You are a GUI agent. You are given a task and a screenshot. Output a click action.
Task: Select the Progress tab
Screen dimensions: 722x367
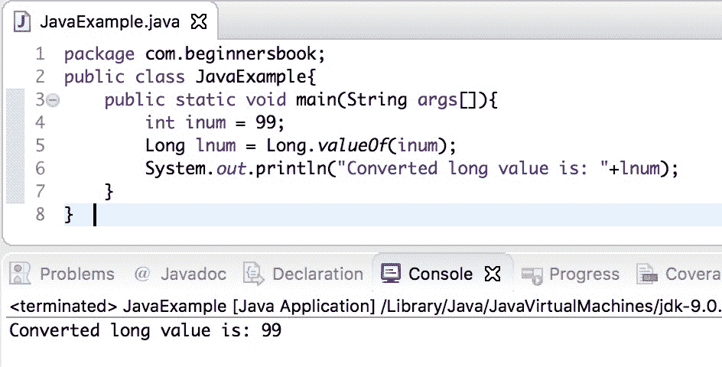tap(584, 274)
